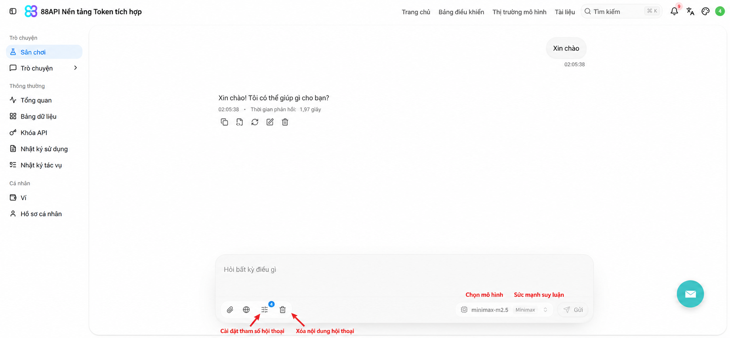
Task: Collapse the sidebar with the panel icon
Action: click(x=13, y=11)
